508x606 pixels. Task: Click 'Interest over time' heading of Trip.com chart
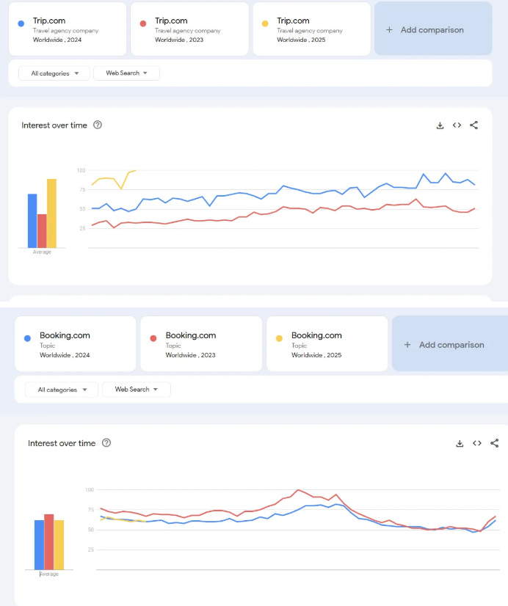pyautogui.click(x=54, y=125)
